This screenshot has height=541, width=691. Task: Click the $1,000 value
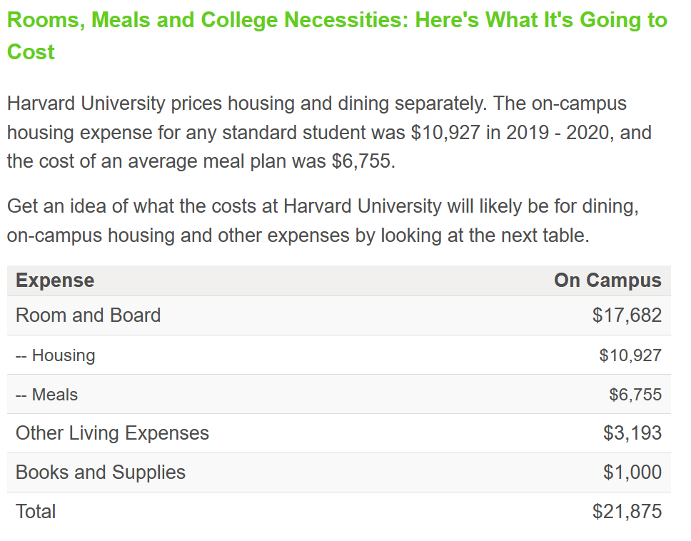pos(632,472)
